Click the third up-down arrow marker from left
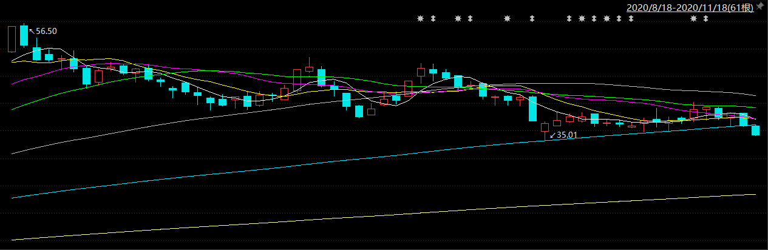Image resolution: width=768 pixels, height=250 pixels. [532, 18]
